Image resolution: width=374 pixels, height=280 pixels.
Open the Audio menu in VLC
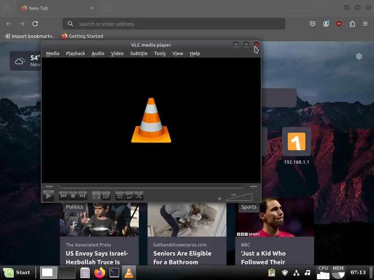point(98,53)
